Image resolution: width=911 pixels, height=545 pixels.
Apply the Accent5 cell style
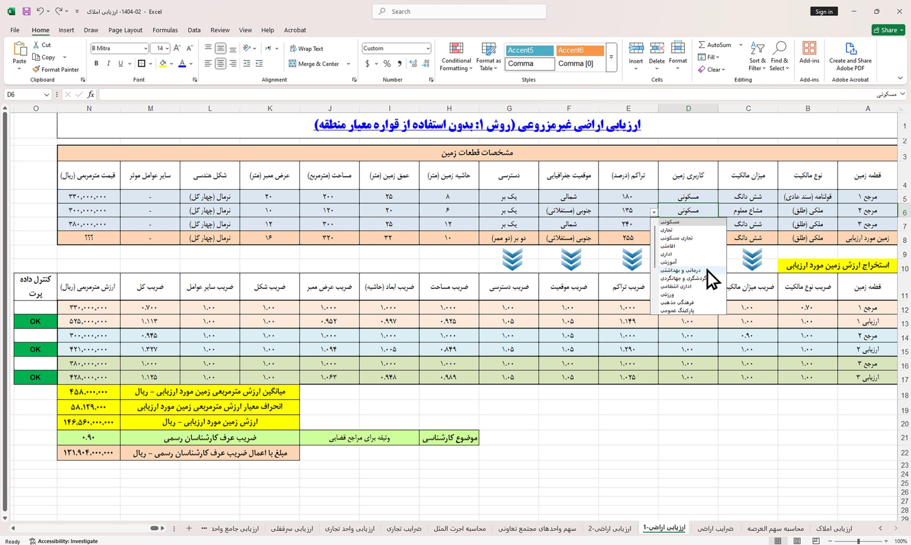(530, 50)
